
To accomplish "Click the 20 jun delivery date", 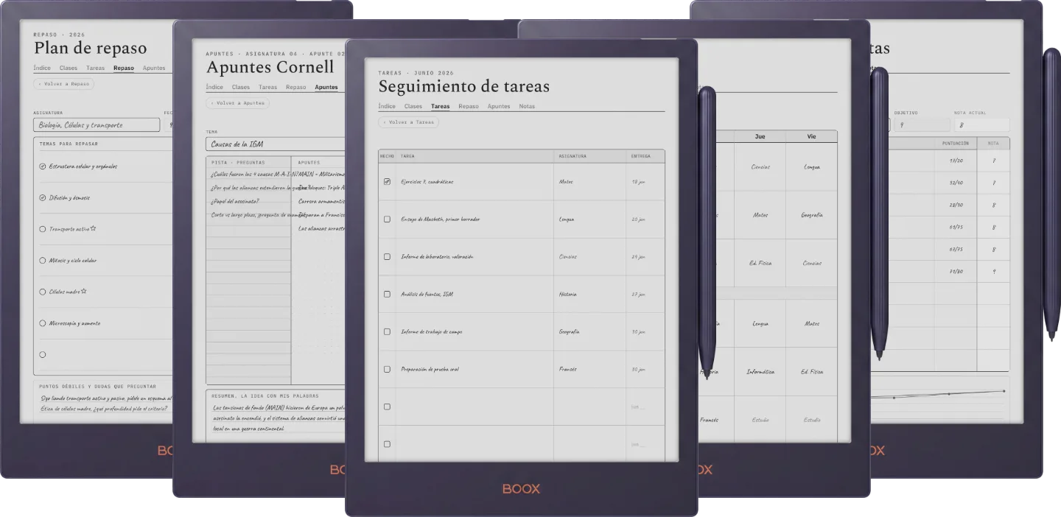I will tap(638, 219).
